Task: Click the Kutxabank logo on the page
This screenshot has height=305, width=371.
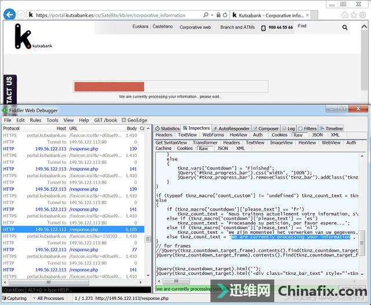Action: [33, 36]
